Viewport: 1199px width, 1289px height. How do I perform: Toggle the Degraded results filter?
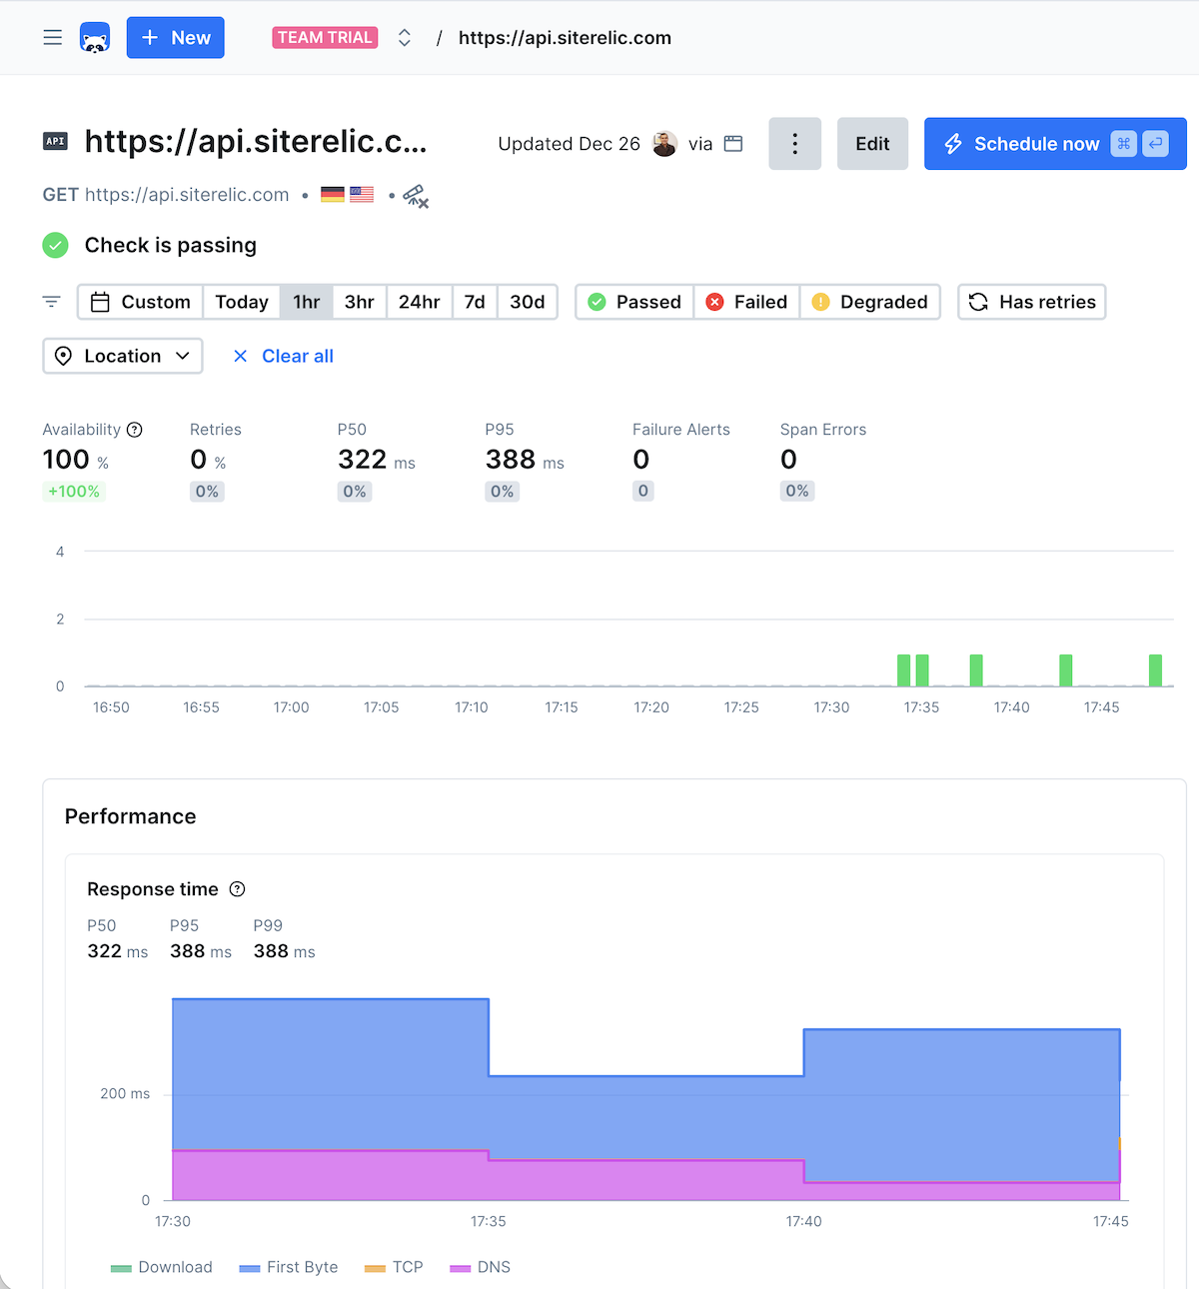coord(870,302)
